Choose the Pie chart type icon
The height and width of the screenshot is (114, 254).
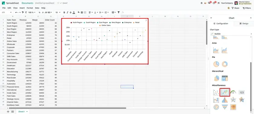click(216, 64)
